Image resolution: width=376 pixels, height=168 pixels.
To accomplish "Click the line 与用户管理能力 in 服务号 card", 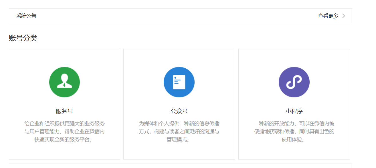I will pyautogui.click(x=64, y=132).
